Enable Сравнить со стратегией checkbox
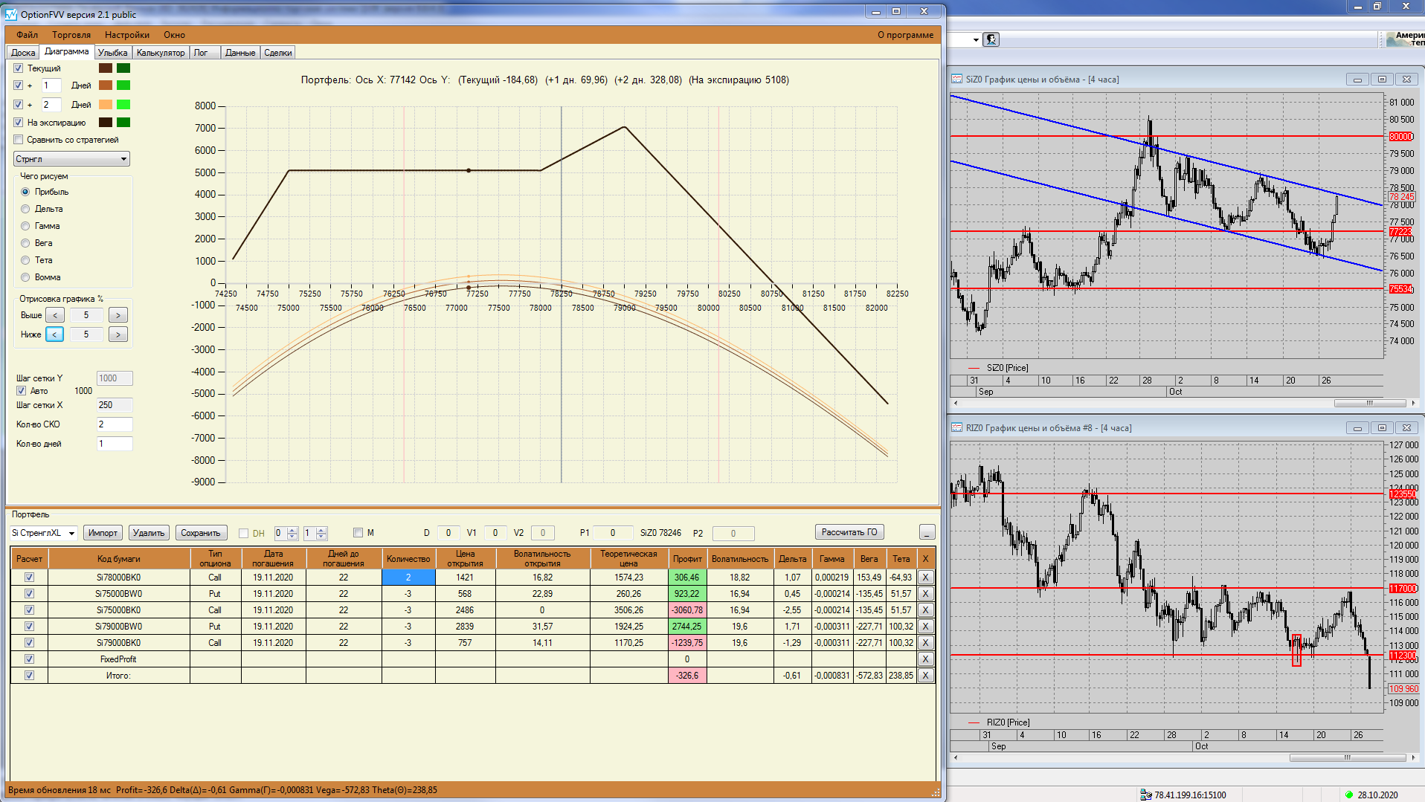This screenshot has height=802, width=1425. click(19, 140)
